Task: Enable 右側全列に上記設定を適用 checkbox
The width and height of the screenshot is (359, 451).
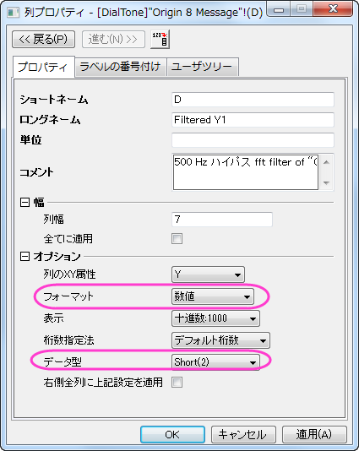Action: tap(177, 383)
